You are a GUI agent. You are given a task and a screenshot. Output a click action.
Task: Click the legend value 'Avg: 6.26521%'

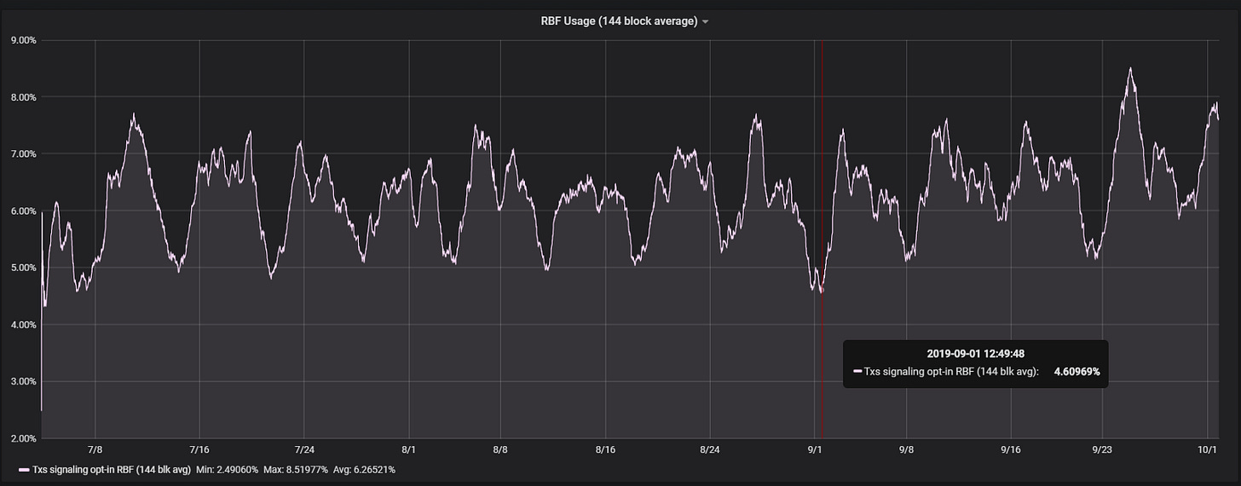366,470
